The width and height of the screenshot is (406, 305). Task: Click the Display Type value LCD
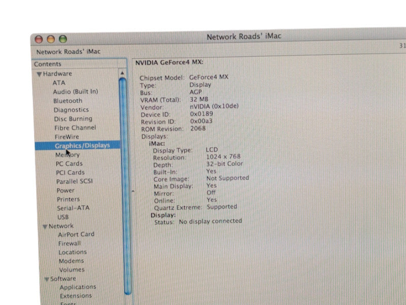212,150
